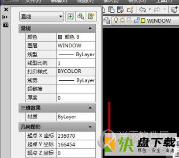Screen dimensions: 179x158
Task: Select the 颜色 property label
Action: pyautogui.click(x=32, y=37)
